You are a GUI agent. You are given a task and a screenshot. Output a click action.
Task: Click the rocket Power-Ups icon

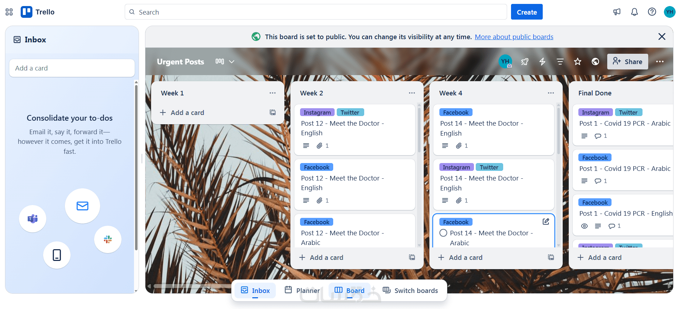(x=525, y=62)
